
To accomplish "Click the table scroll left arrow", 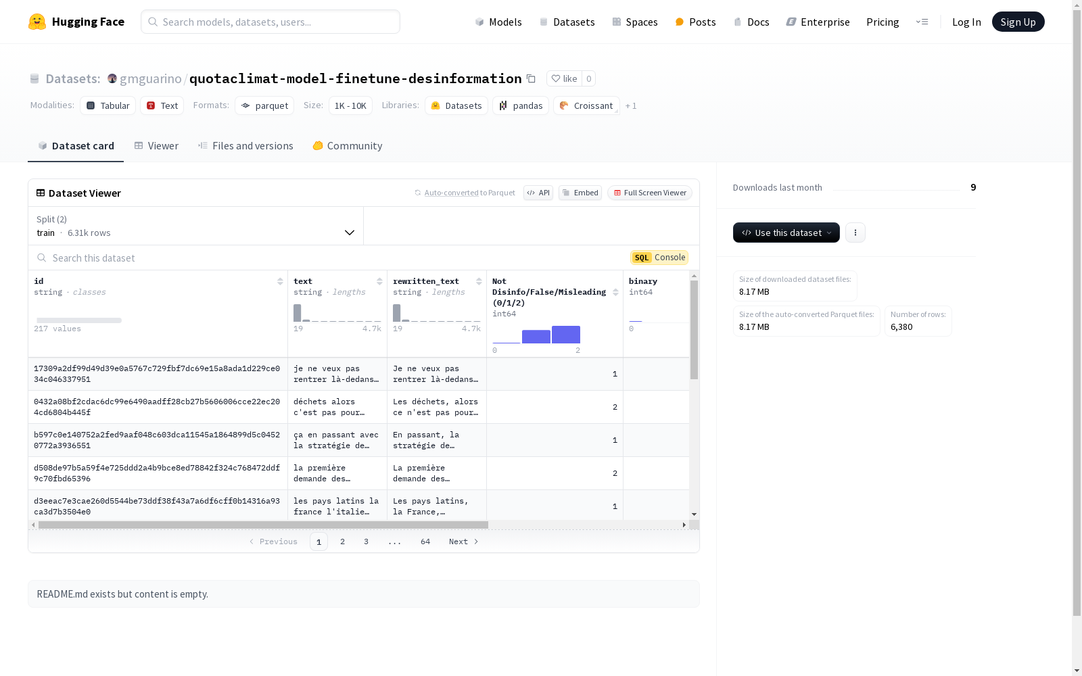I will [33, 525].
